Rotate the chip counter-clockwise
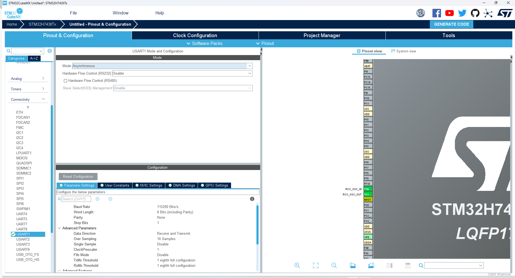The height and width of the screenshot is (278, 515). [x=371, y=265]
